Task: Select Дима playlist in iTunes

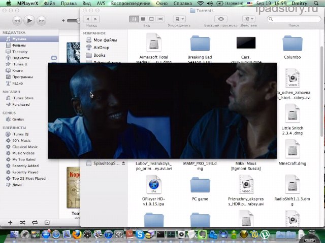Action: (17, 185)
